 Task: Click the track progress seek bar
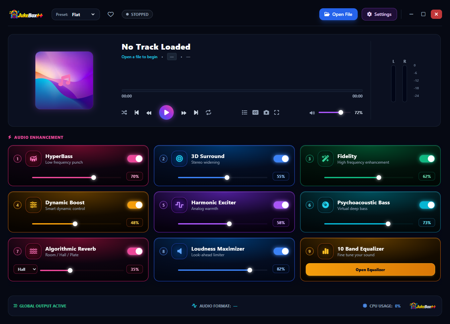tap(242, 90)
